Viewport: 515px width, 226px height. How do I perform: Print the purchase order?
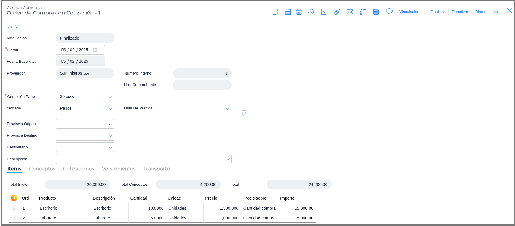point(299,12)
